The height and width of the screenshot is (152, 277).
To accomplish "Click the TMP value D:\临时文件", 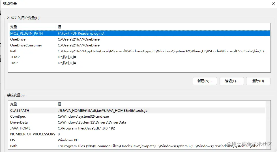I will [x=67, y=63].
